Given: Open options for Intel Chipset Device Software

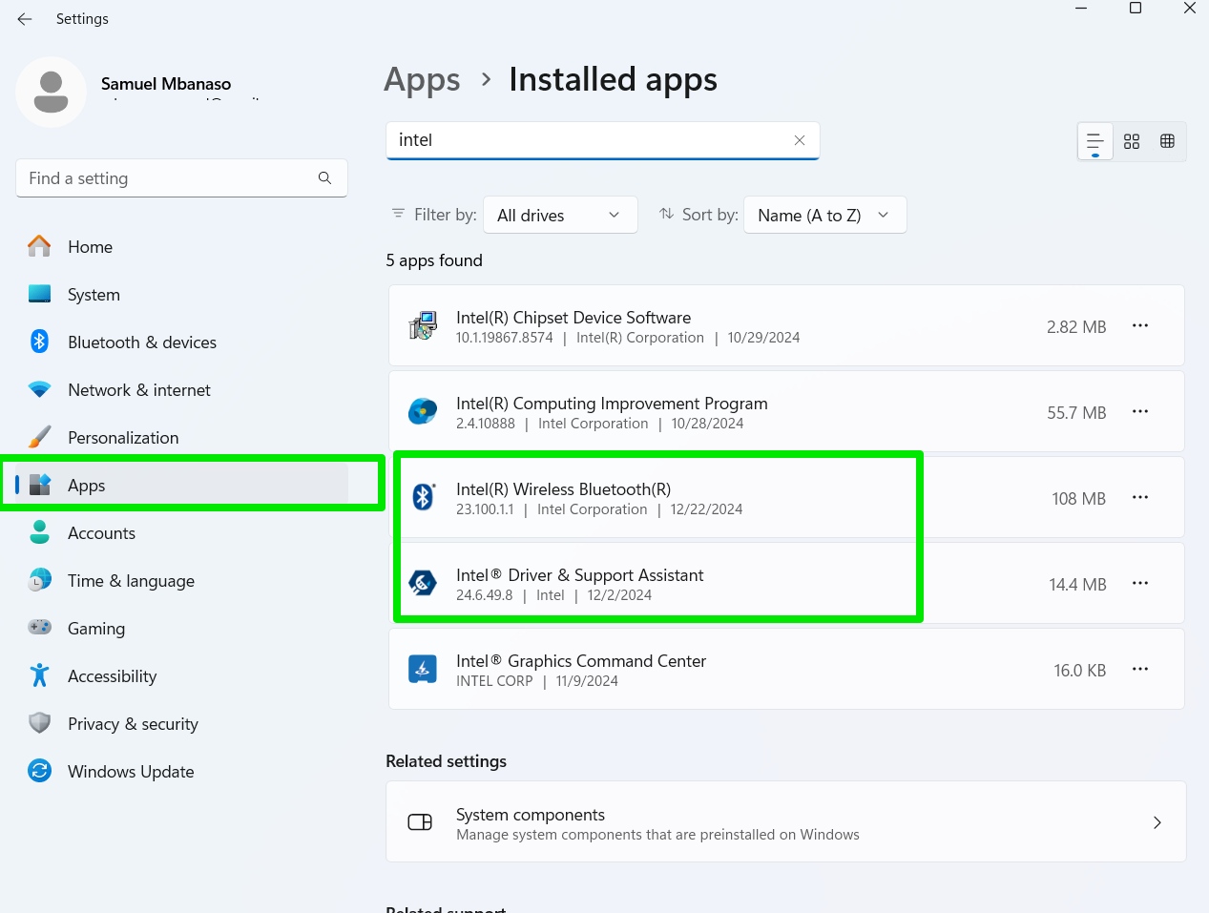Looking at the screenshot, I should [1140, 326].
